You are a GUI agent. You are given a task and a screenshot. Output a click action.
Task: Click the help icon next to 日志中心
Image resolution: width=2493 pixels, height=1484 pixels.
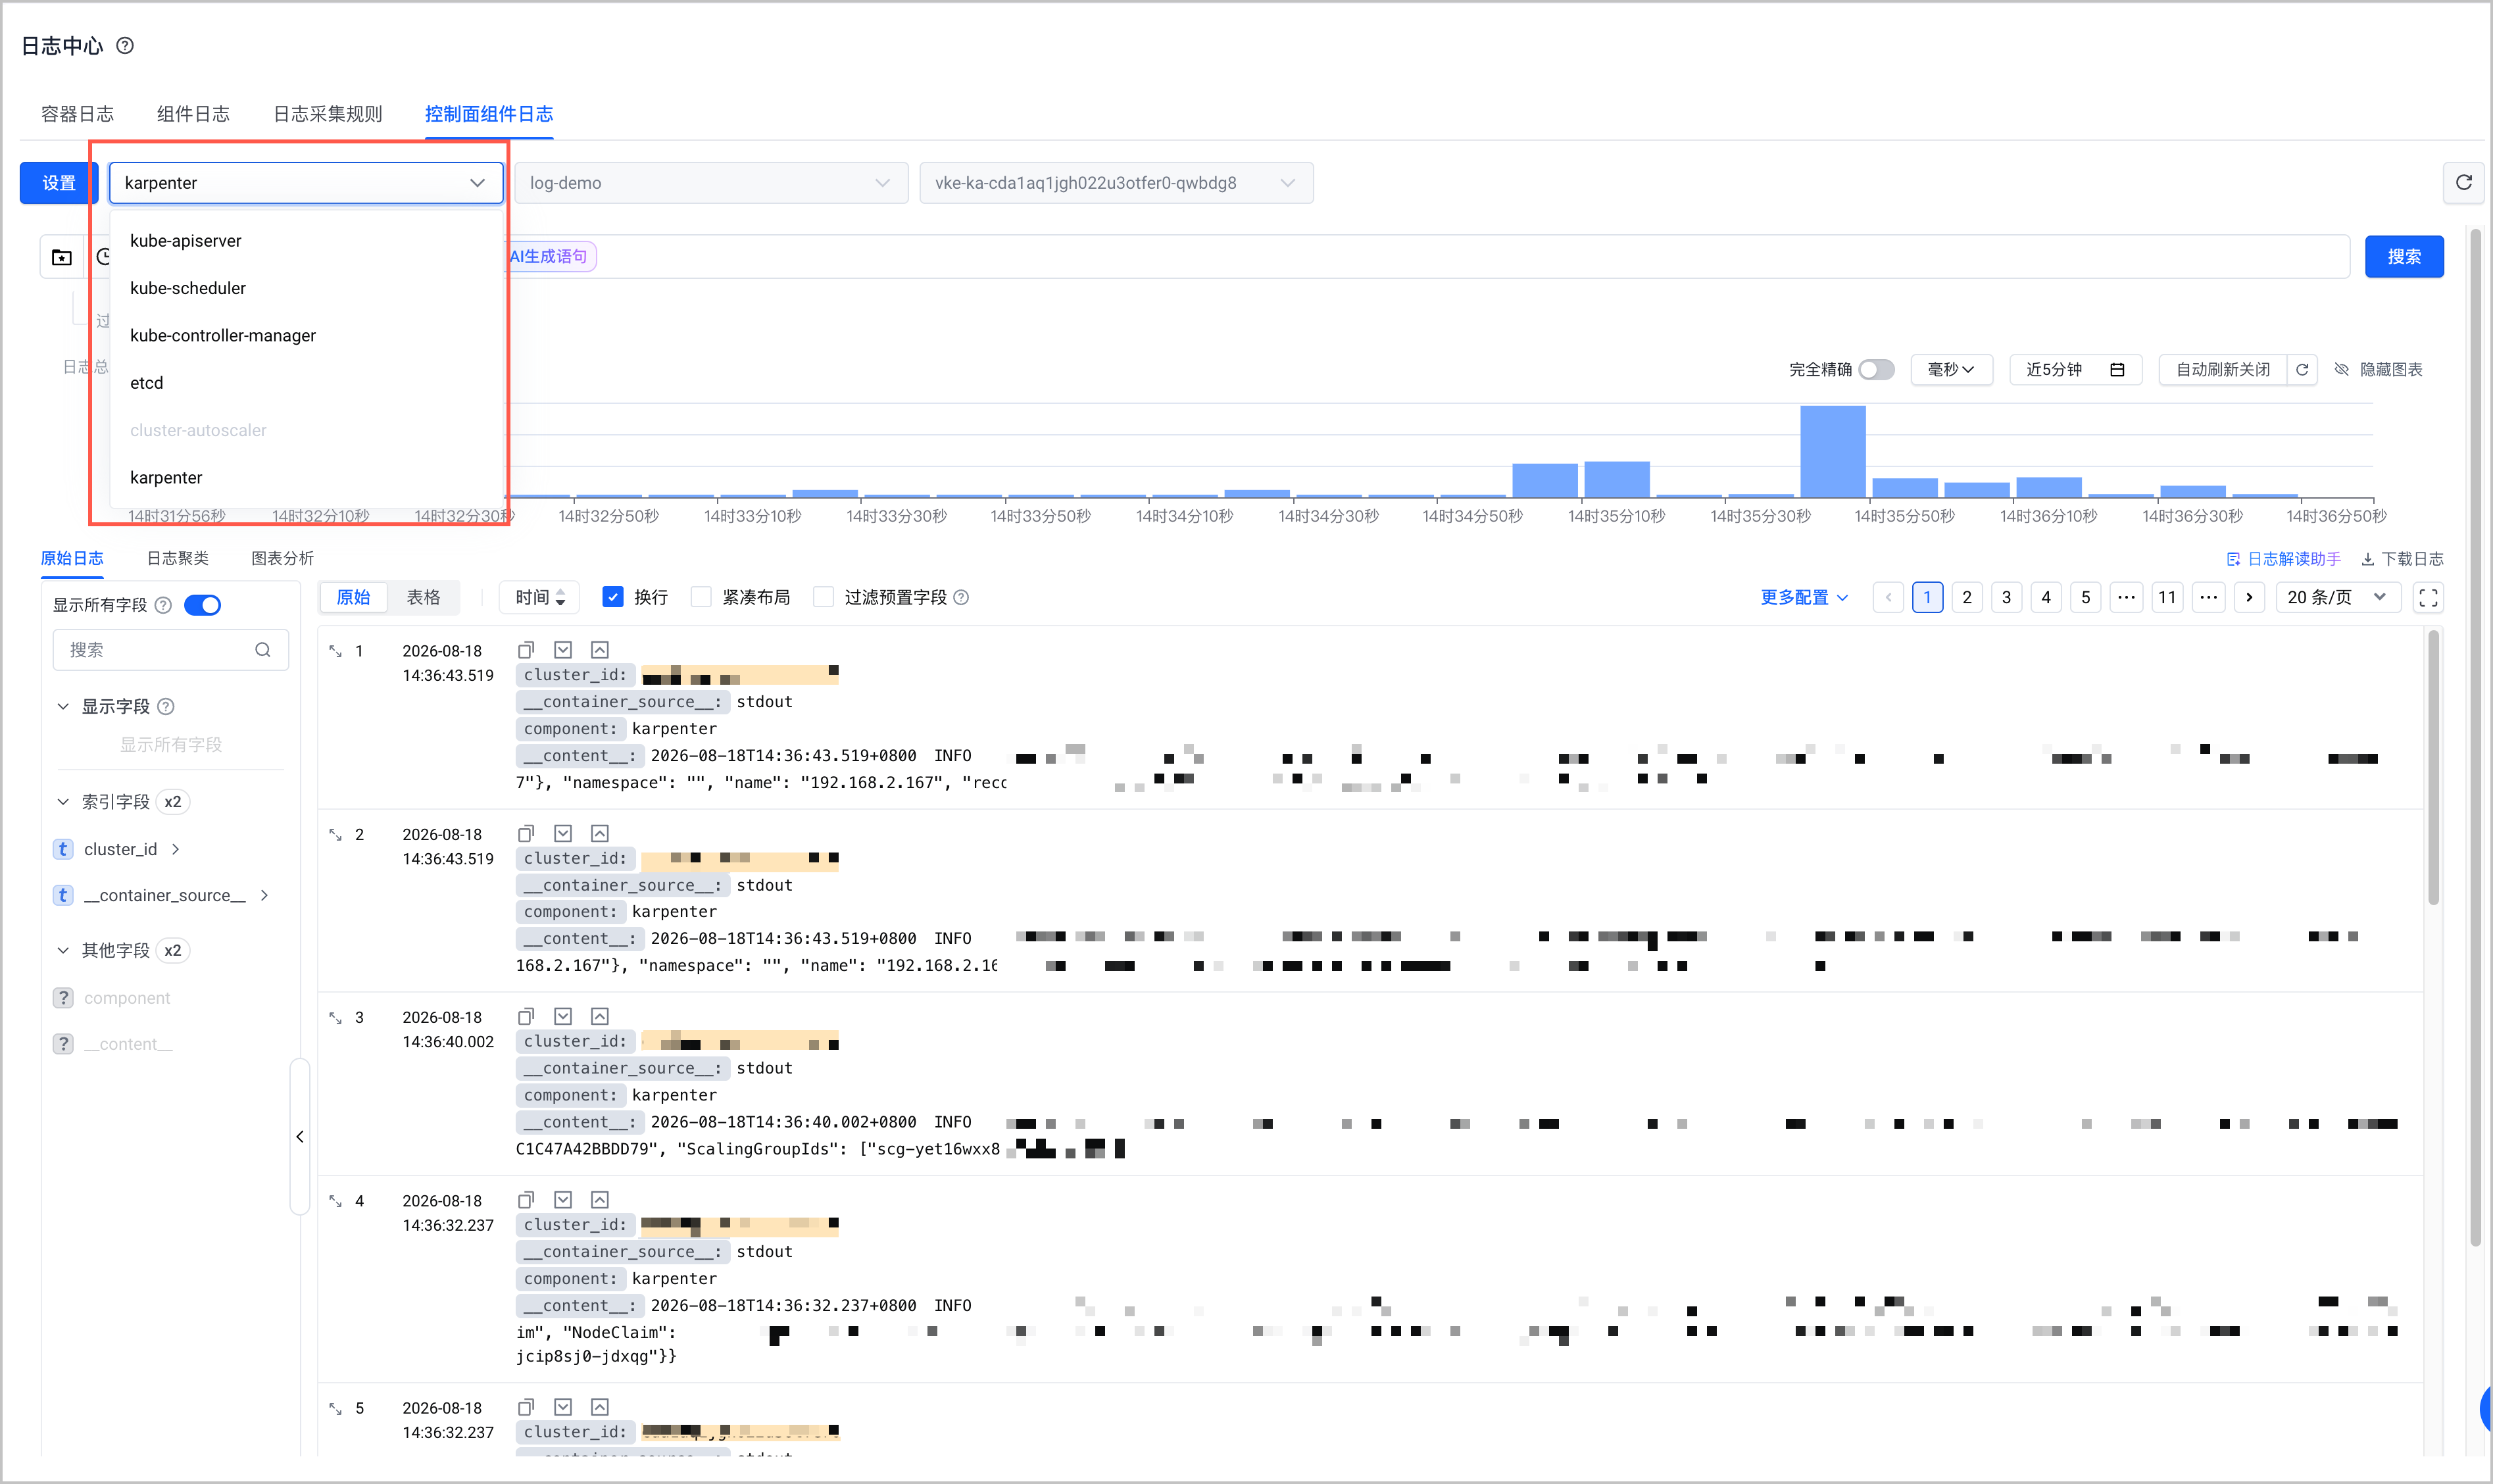pyautogui.click(x=125, y=46)
